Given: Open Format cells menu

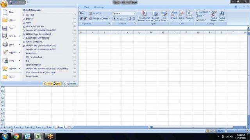Looking at the screenshot, I should point(189,16).
